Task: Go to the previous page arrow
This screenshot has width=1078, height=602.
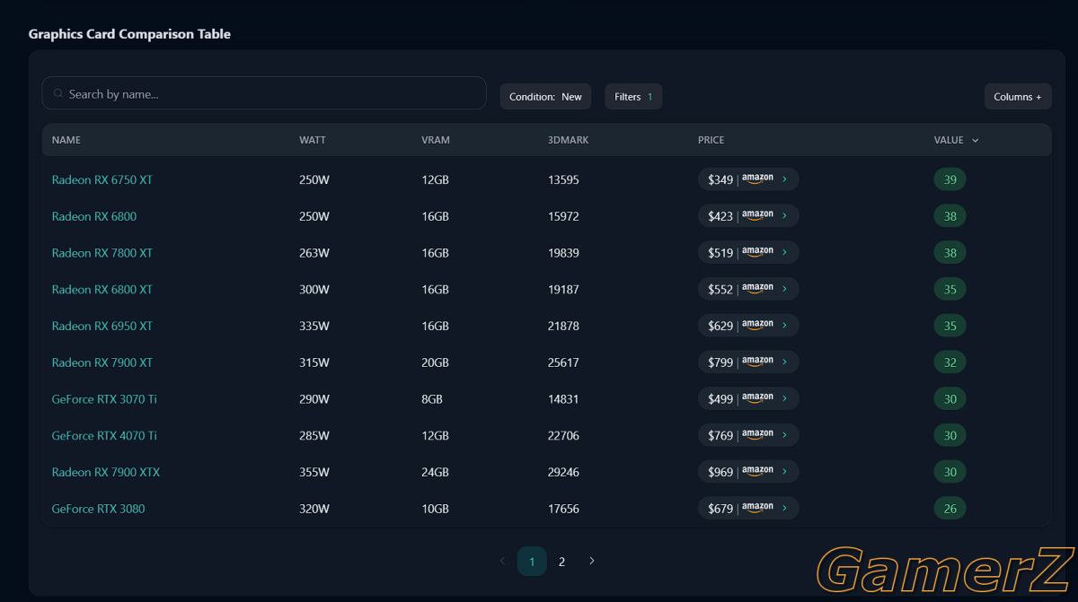Action: (x=502, y=561)
